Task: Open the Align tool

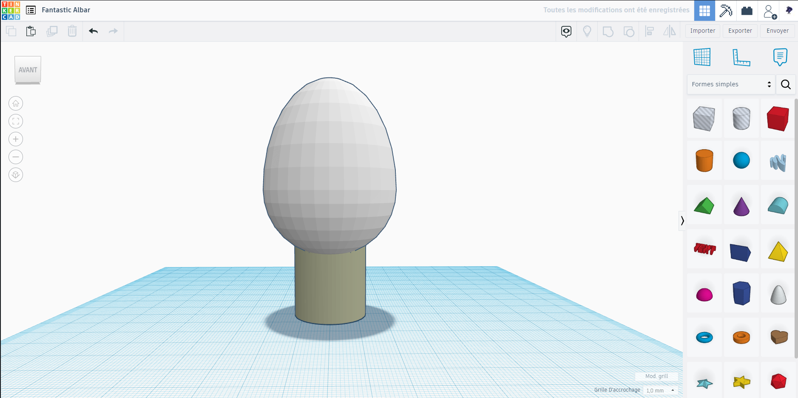Action: coord(650,31)
